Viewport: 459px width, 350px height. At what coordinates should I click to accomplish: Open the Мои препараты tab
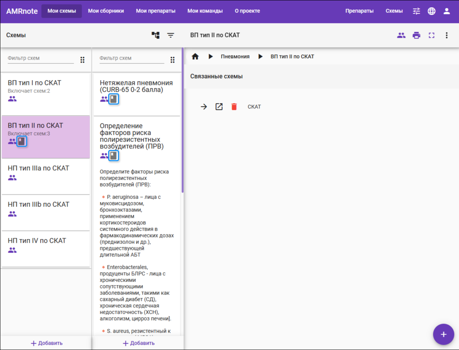coord(156,11)
